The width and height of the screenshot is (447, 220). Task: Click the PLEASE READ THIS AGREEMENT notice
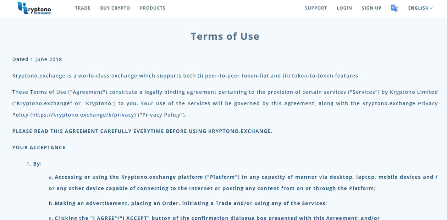[x=142, y=131]
